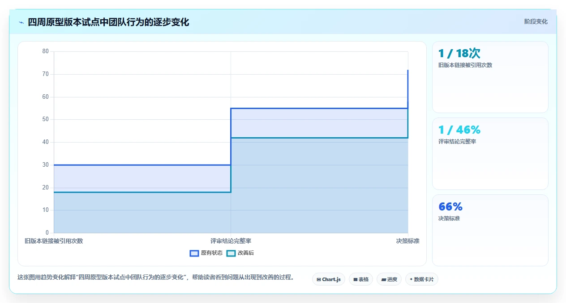Image resolution: width=566 pixels, height=303 pixels.
Task: Toggle the 改善后 legend series
Action: tap(240, 253)
